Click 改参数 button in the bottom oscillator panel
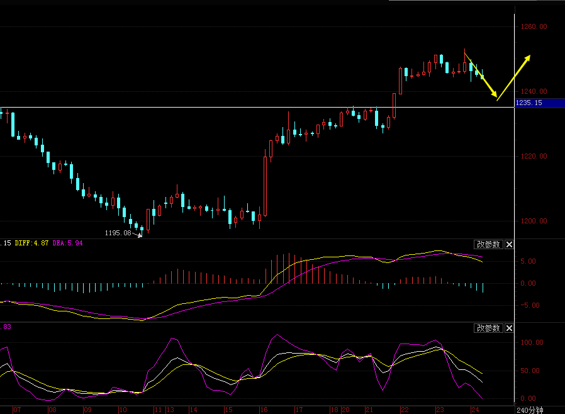This screenshot has height=414, width=565. pyautogui.click(x=488, y=328)
